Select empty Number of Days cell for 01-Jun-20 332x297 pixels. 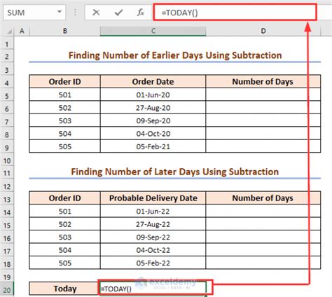pyautogui.click(x=263, y=95)
